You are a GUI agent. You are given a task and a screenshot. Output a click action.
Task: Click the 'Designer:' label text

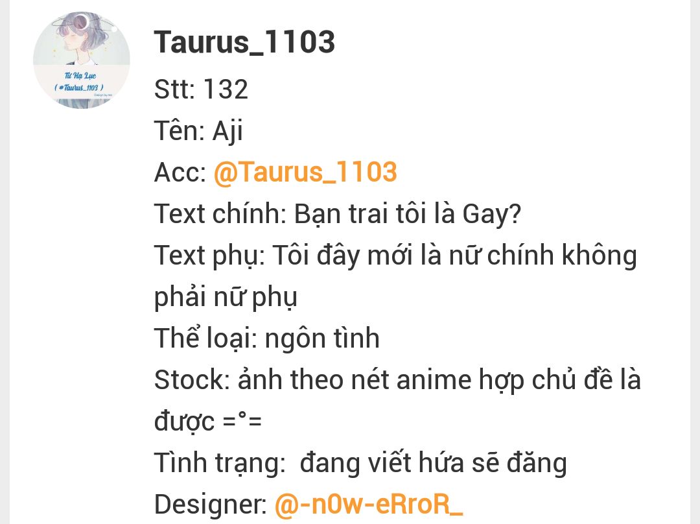[x=210, y=505]
